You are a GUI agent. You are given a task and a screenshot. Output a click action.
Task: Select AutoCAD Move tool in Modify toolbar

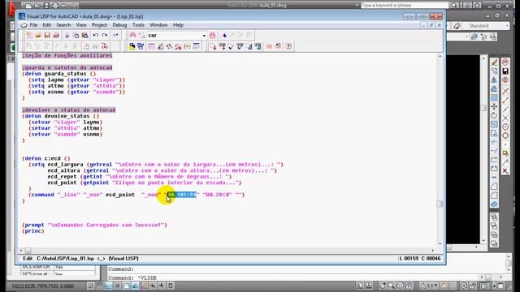pos(494,106)
